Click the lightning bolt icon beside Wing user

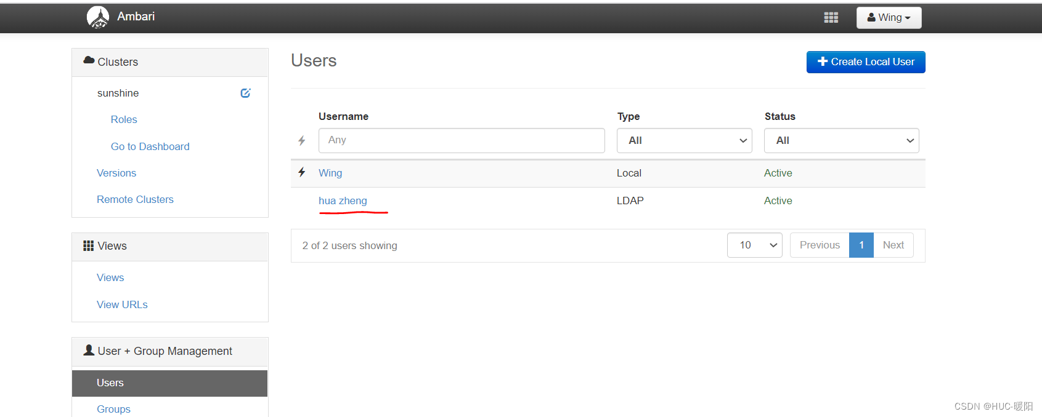[301, 172]
